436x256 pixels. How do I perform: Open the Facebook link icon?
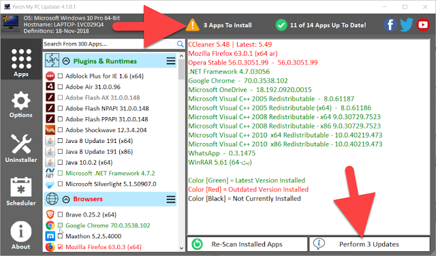click(x=390, y=25)
